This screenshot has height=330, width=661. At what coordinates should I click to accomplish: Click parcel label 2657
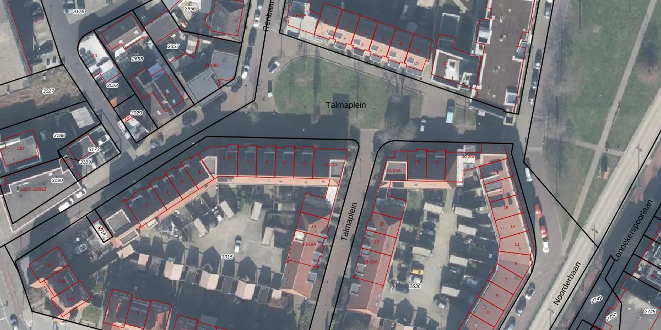(173, 46)
